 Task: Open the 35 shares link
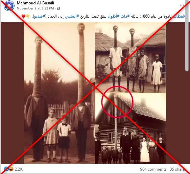178,169
